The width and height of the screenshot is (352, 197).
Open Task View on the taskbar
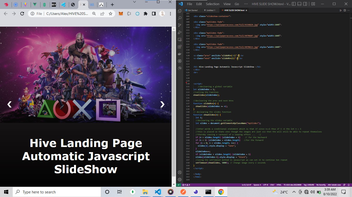[119, 192]
